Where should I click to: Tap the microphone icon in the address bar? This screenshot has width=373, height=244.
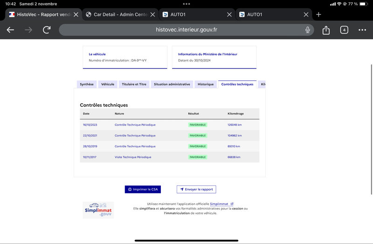click(x=308, y=30)
